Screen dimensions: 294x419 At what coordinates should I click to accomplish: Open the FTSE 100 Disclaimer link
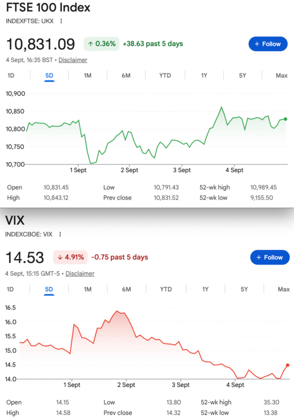pos(73,60)
